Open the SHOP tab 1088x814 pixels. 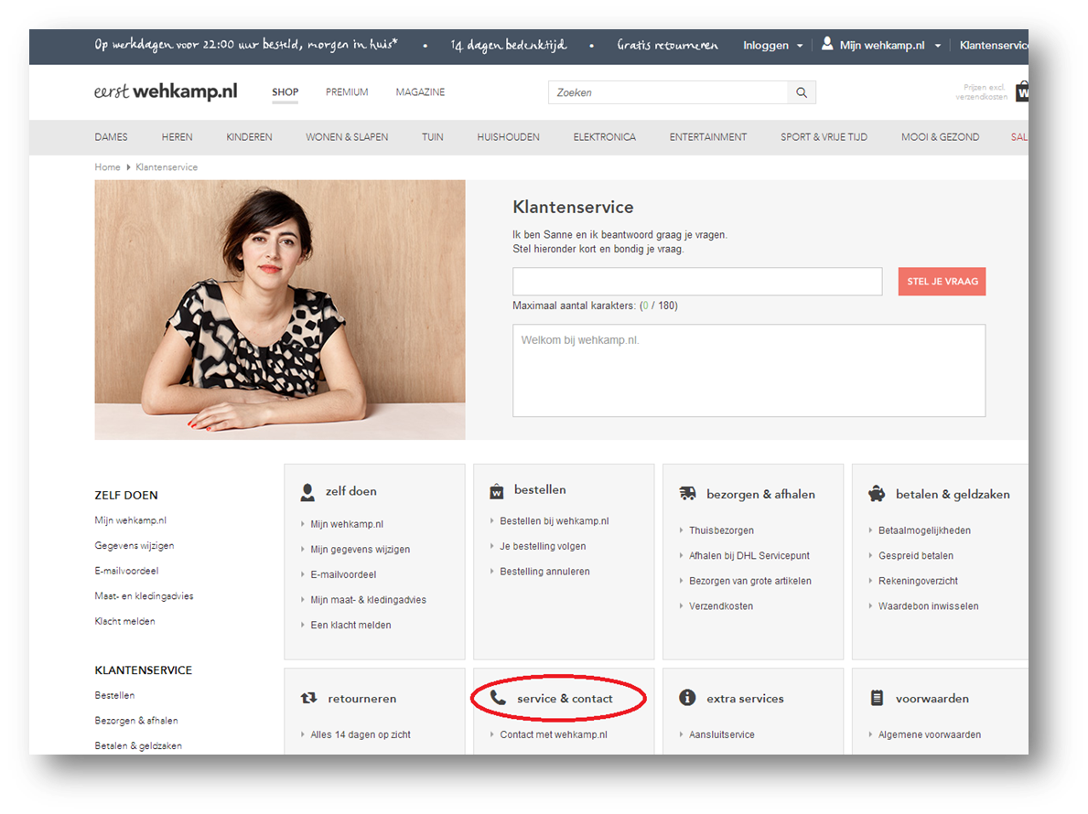click(285, 92)
